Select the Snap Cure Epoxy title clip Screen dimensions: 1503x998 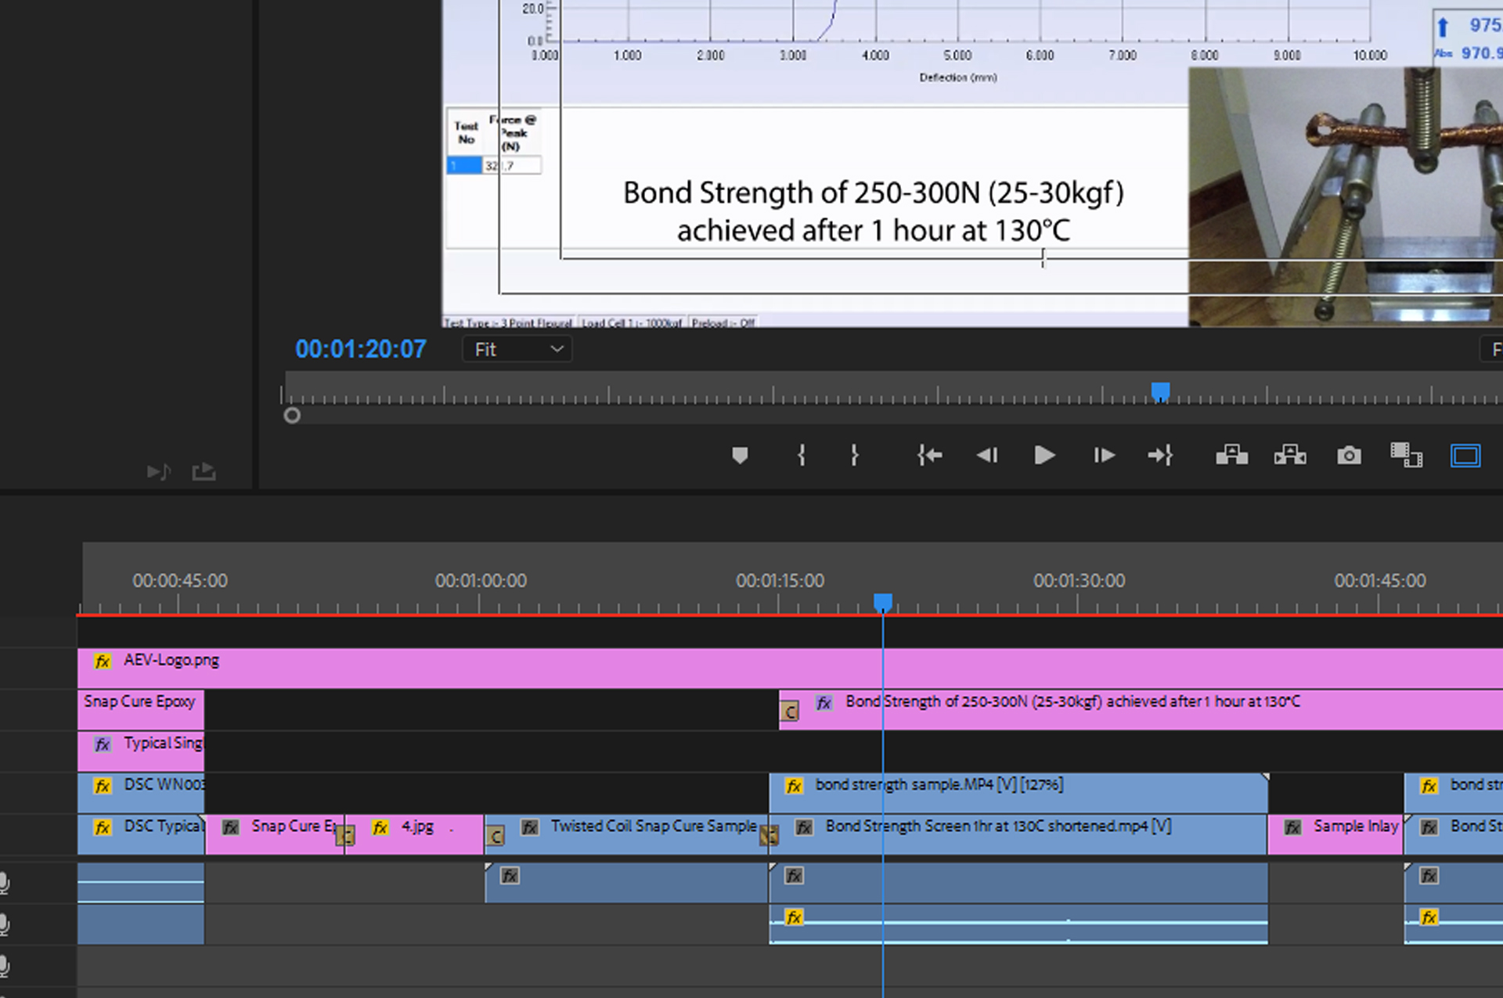click(141, 709)
